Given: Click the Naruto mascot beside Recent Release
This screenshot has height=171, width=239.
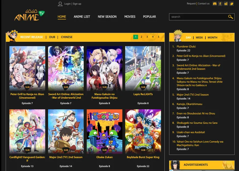Looking at the screenshot, I should (x=13, y=36).
